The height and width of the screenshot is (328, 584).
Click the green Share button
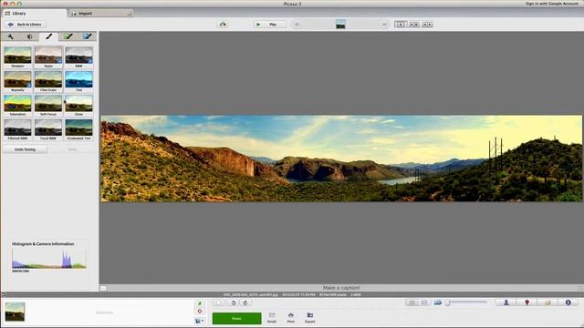(236, 318)
